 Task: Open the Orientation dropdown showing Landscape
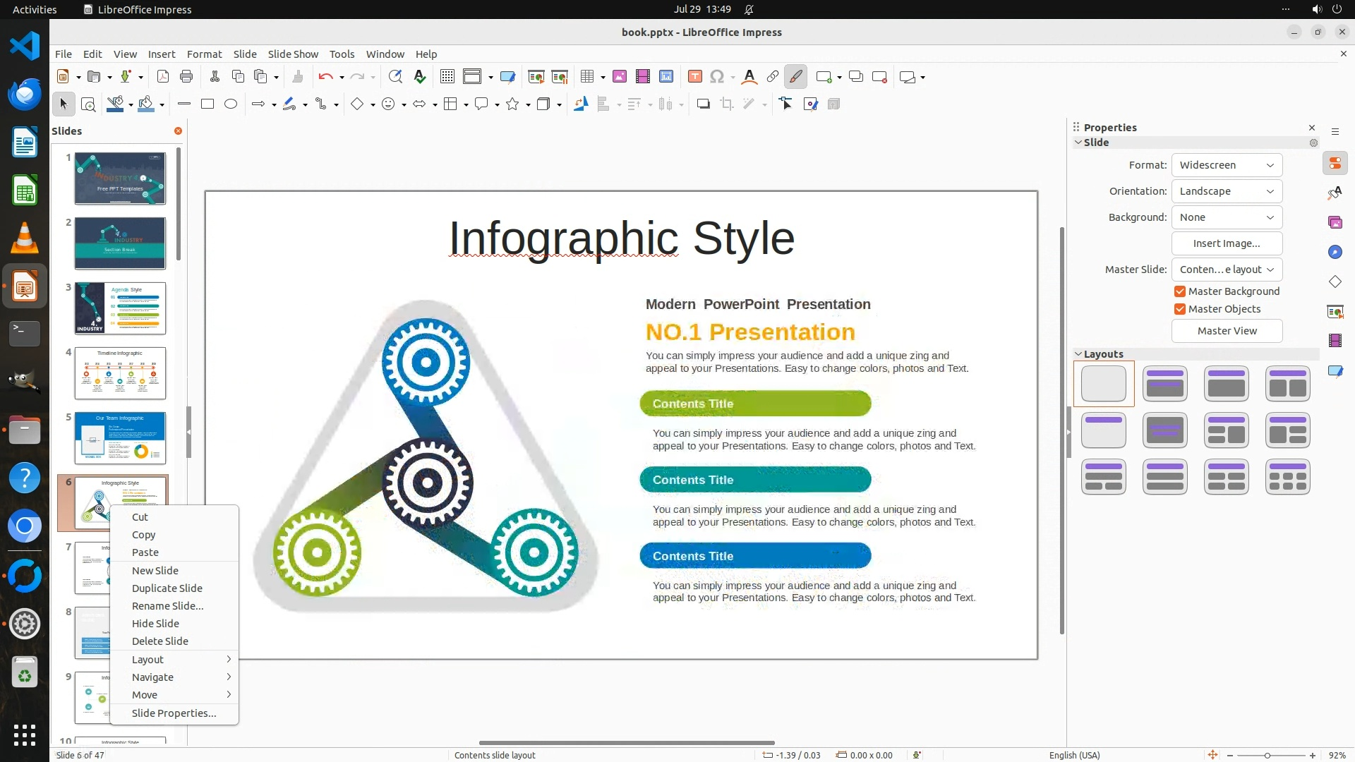point(1227,191)
